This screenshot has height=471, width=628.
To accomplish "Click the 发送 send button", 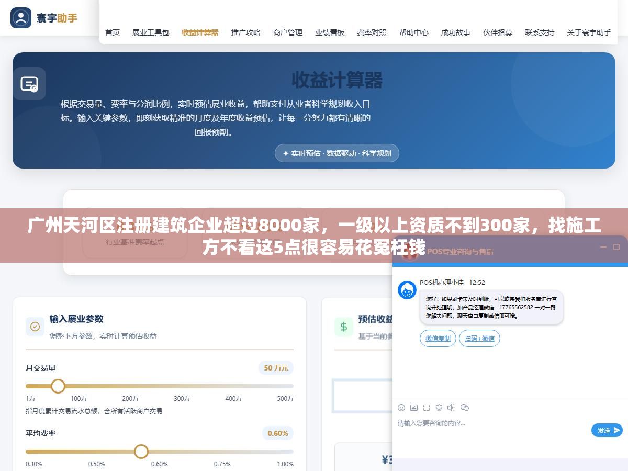I will pyautogui.click(x=607, y=430).
